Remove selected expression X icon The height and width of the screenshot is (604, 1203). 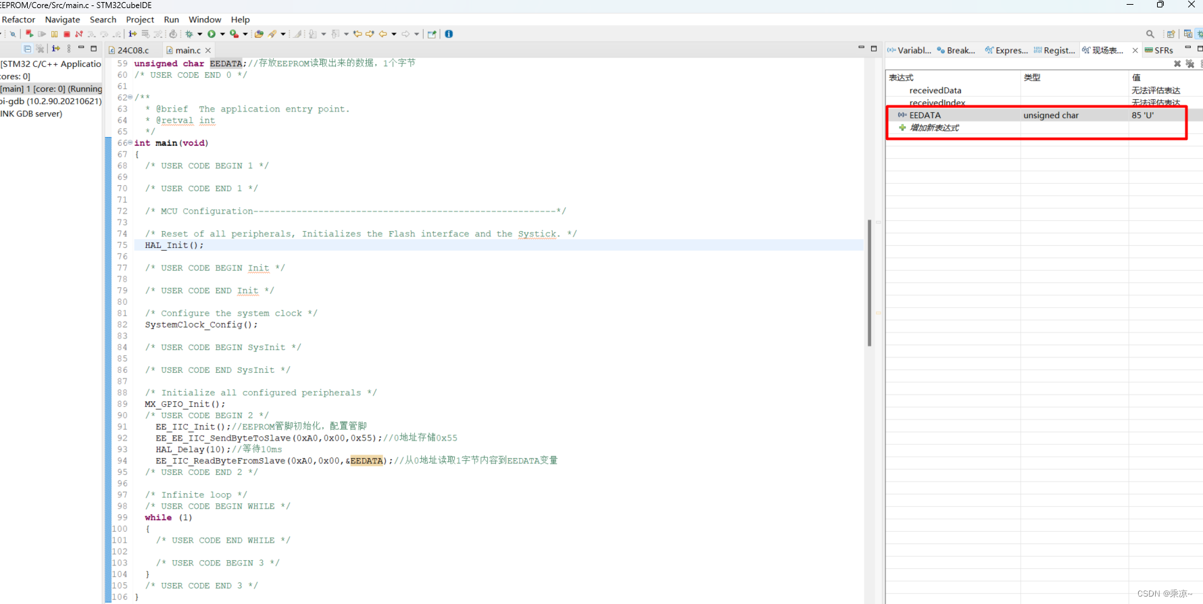(x=1177, y=64)
